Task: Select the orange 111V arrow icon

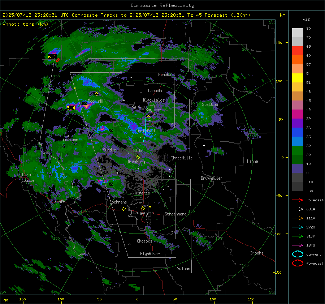Action: 298,218
